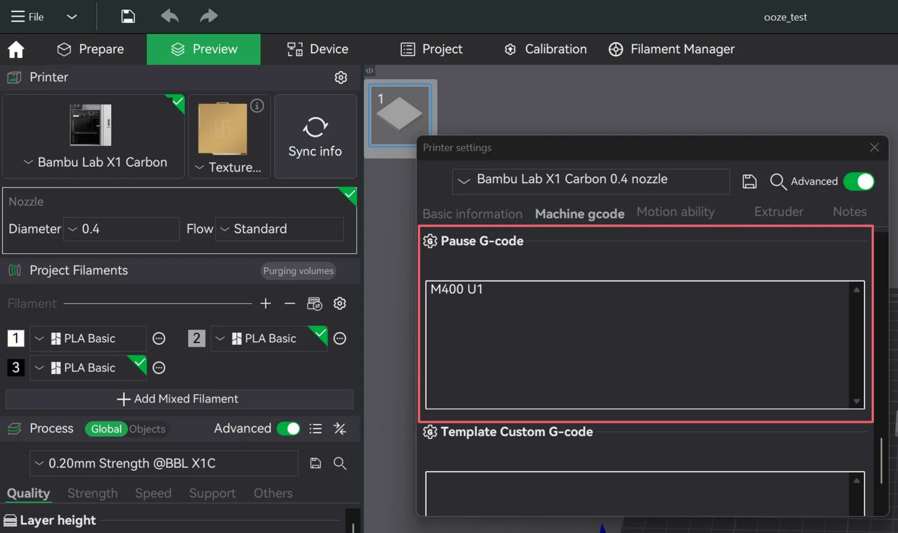898x533 pixels.
Task: Open the 0.20mm Strength @BBL X1C preset dropdown
Action: pos(164,464)
